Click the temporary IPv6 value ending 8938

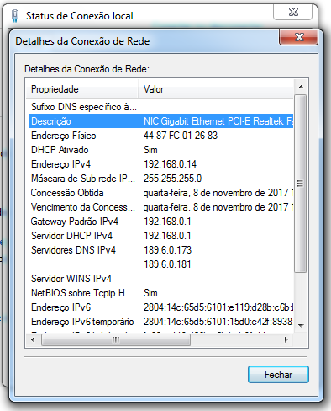[218, 322]
